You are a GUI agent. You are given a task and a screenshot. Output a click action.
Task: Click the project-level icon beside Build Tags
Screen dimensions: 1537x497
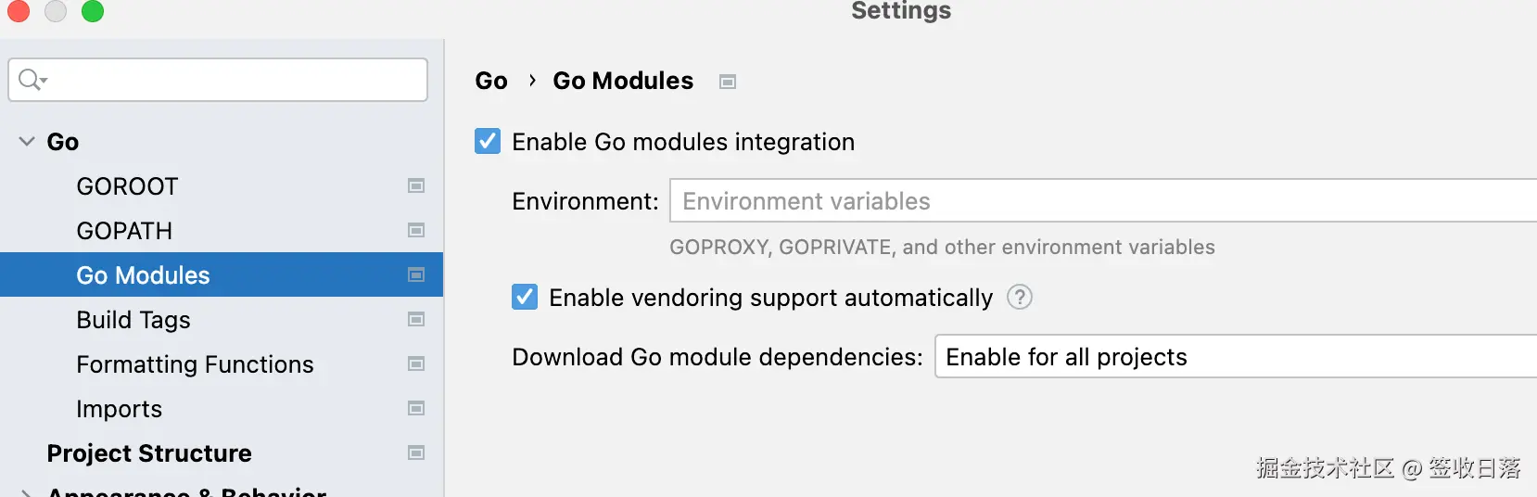click(x=416, y=320)
